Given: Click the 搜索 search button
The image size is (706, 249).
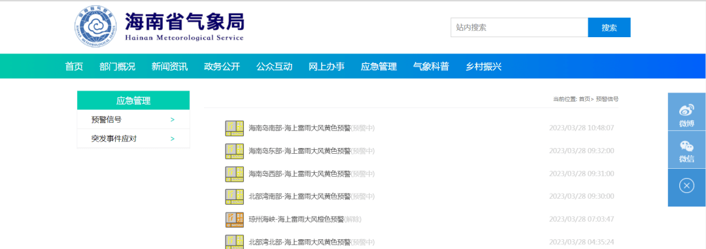Looking at the screenshot, I should 609,27.
